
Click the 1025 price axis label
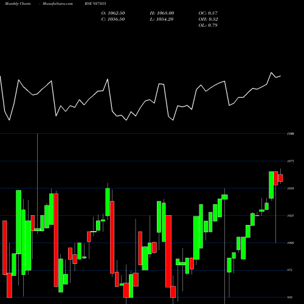click(291, 216)
